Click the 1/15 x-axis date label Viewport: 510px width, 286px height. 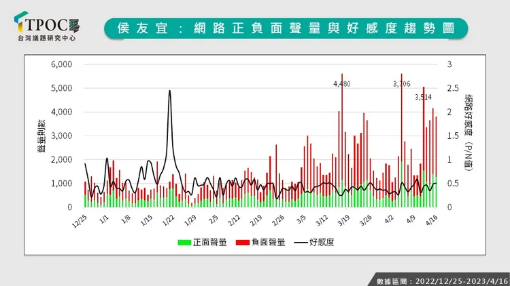pos(147,220)
